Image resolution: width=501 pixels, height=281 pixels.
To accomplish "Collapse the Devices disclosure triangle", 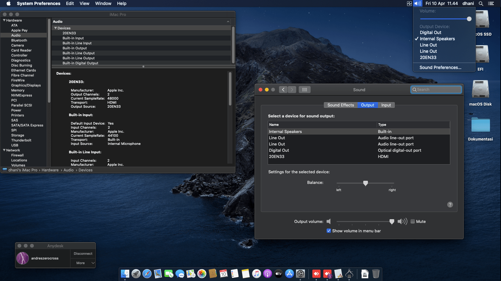I will [56, 28].
